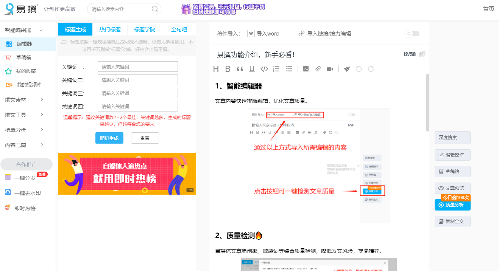Viewport: 499px width, 271px height.
Task: Switch to 金句吧 tab
Action: [179, 29]
